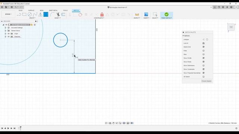
Task: Open the Modify dropdown menu
Action: tap(58, 18)
